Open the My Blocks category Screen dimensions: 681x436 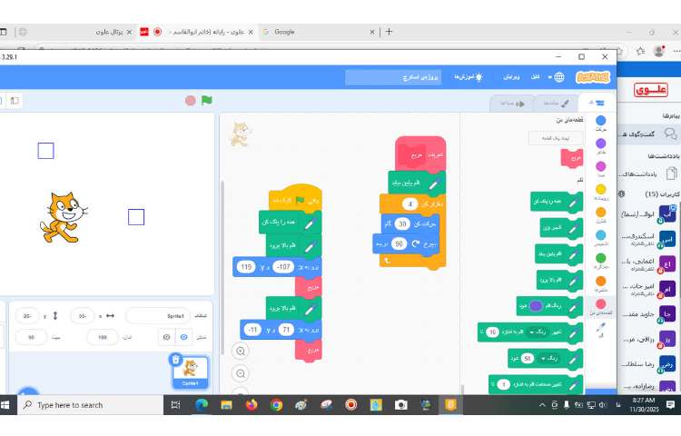[x=600, y=304]
